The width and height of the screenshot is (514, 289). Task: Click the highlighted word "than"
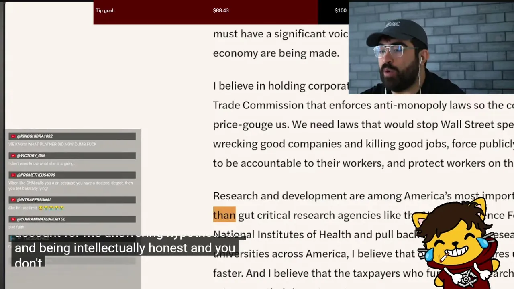point(224,215)
